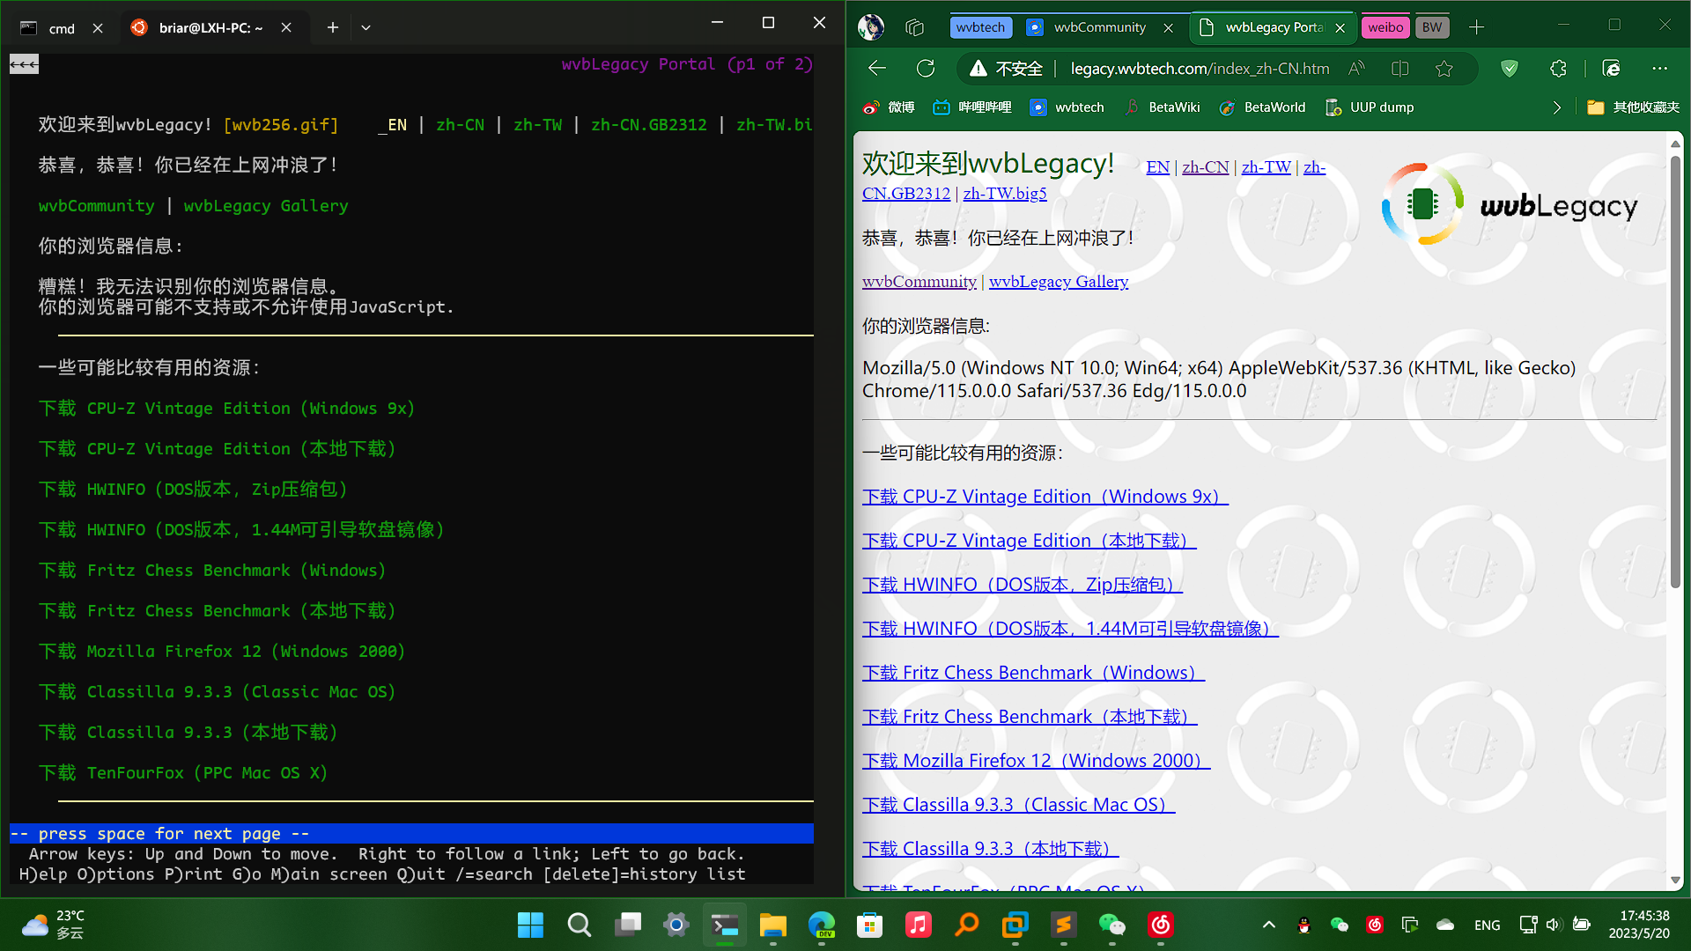1691x951 pixels.
Task: Open UUP dump favorites bookmark
Action: point(1370,107)
